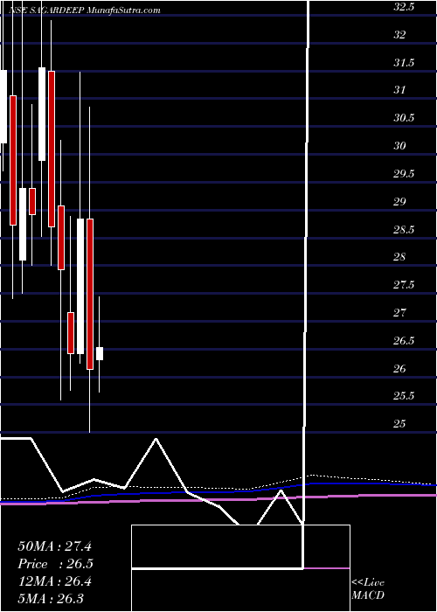Screen dimensions: 437x612
Task: Click the 50MA : 27.4 label
Action: pyautogui.click(x=54, y=546)
